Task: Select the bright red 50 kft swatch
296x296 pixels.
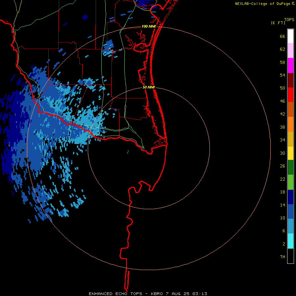Action: [x=290, y=95]
